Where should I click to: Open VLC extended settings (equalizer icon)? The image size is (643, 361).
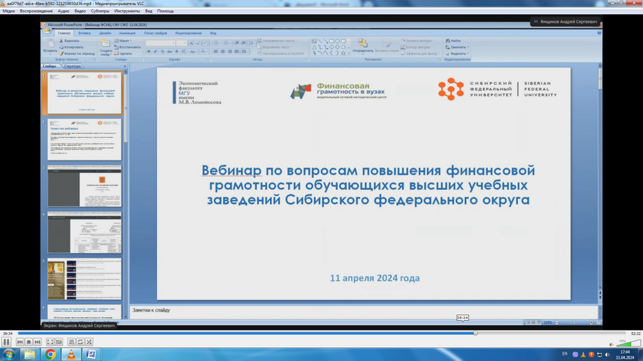(59, 342)
